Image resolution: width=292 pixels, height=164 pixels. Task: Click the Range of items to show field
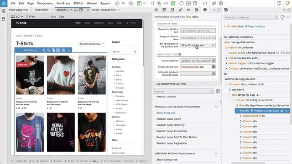(x=198, y=38)
